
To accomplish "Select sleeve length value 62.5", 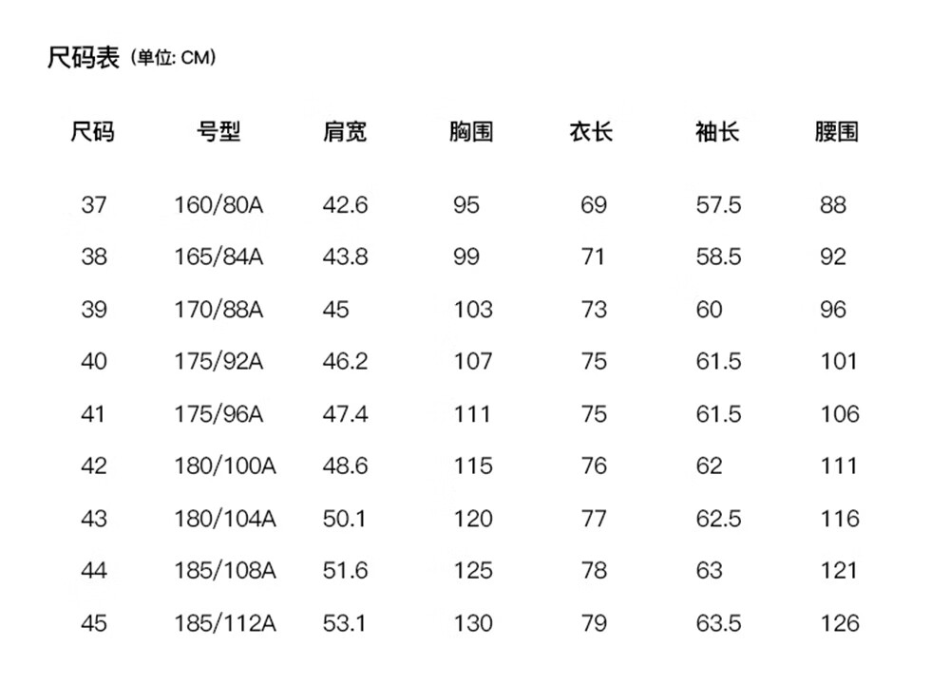I will [718, 519].
